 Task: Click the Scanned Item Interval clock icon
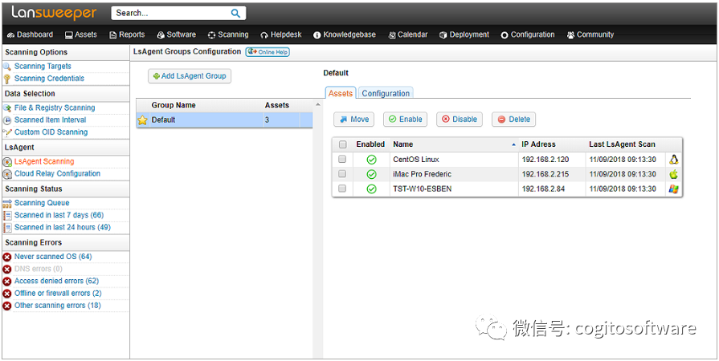tap(7, 120)
